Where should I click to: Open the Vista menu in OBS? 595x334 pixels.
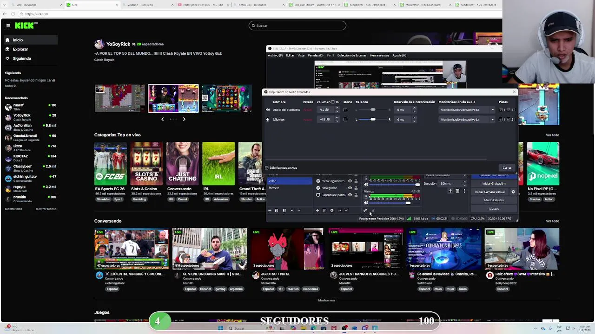pyautogui.click(x=301, y=55)
